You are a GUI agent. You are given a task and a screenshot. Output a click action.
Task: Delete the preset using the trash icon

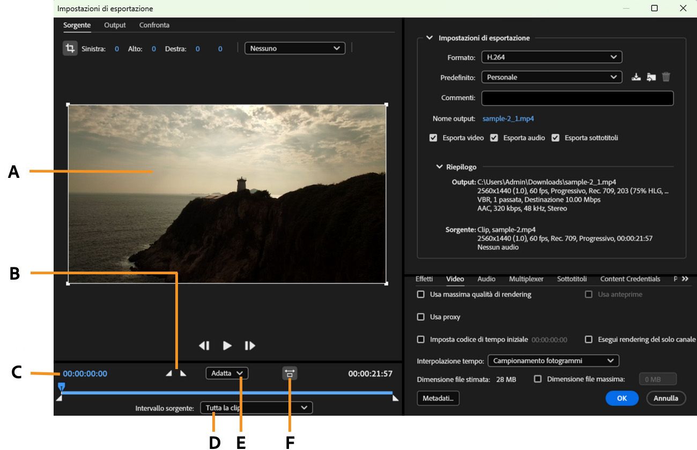[665, 77]
